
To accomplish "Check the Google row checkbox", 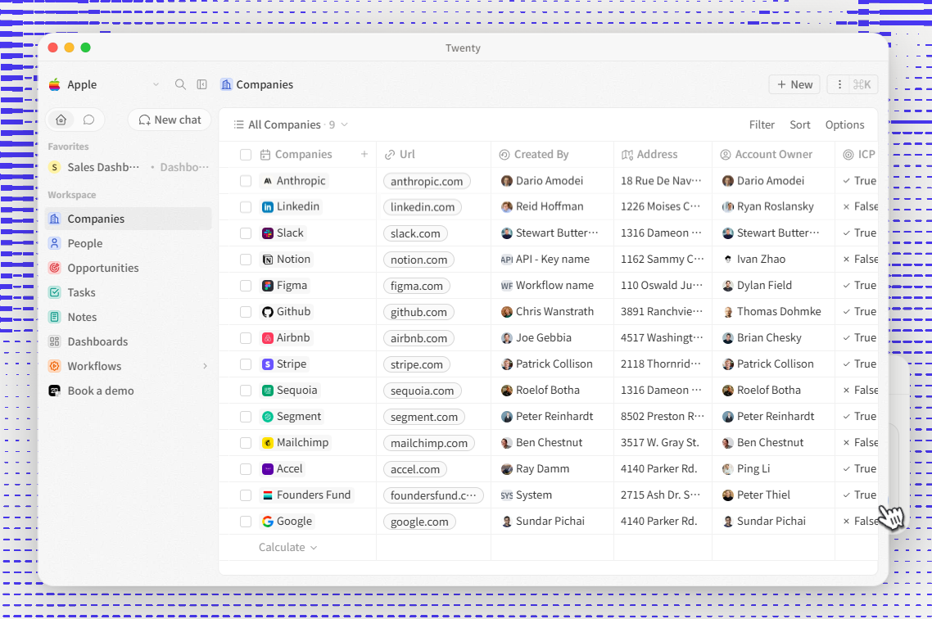I will [x=246, y=522].
